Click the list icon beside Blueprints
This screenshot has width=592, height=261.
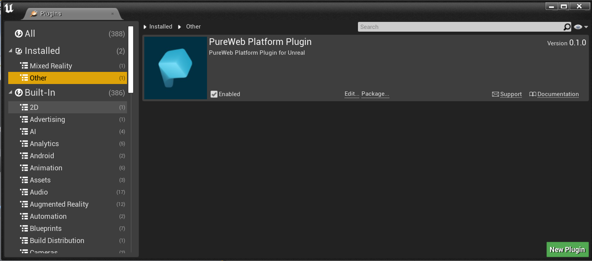tap(24, 228)
